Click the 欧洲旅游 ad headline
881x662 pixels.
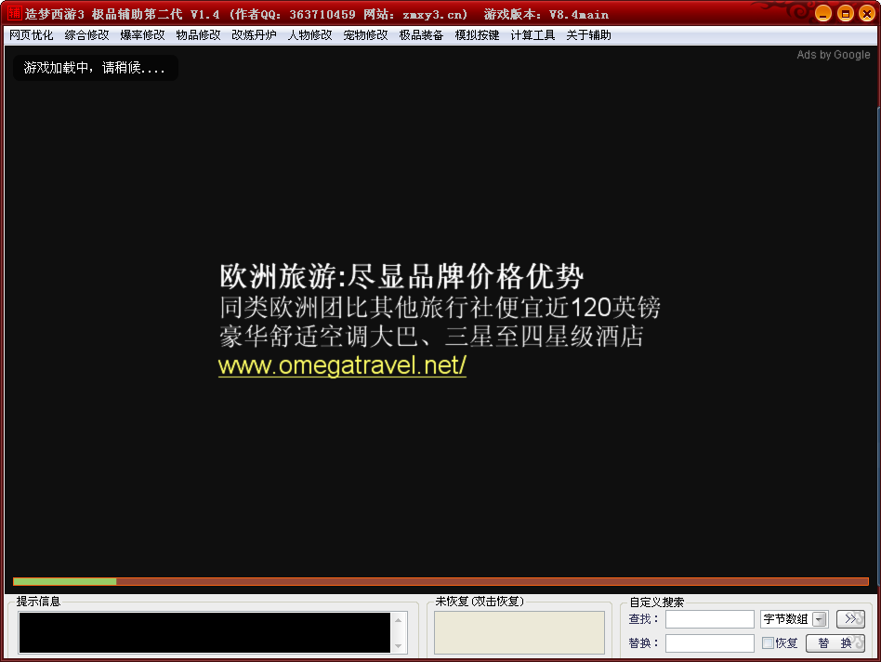pos(401,276)
